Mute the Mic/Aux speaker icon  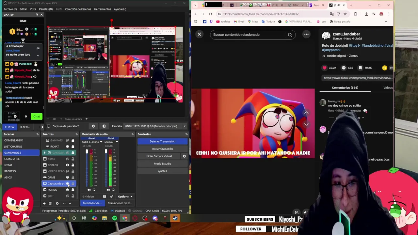108,190
